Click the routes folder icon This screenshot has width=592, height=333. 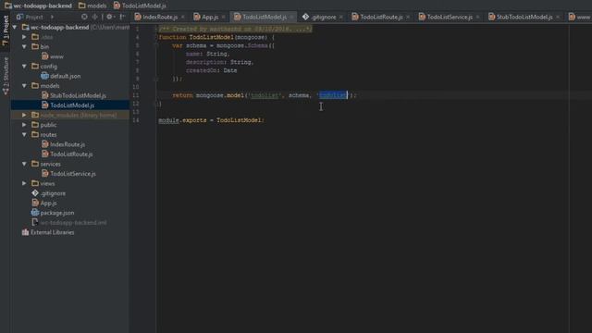(x=35, y=134)
